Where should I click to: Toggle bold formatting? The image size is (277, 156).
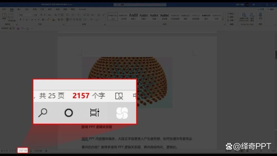[20, 19]
